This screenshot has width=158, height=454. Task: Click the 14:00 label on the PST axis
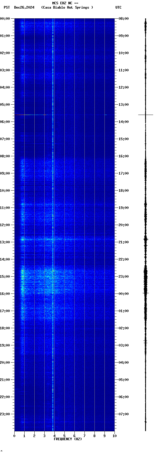[x=5, y=259]
